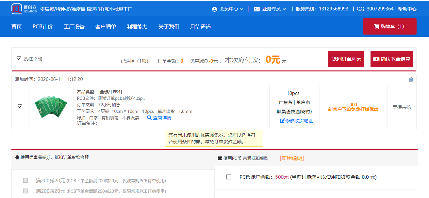Go to 制程能力 in navigation
The image size is (429, 198).
pyautogui.click(x=137, y=27)
